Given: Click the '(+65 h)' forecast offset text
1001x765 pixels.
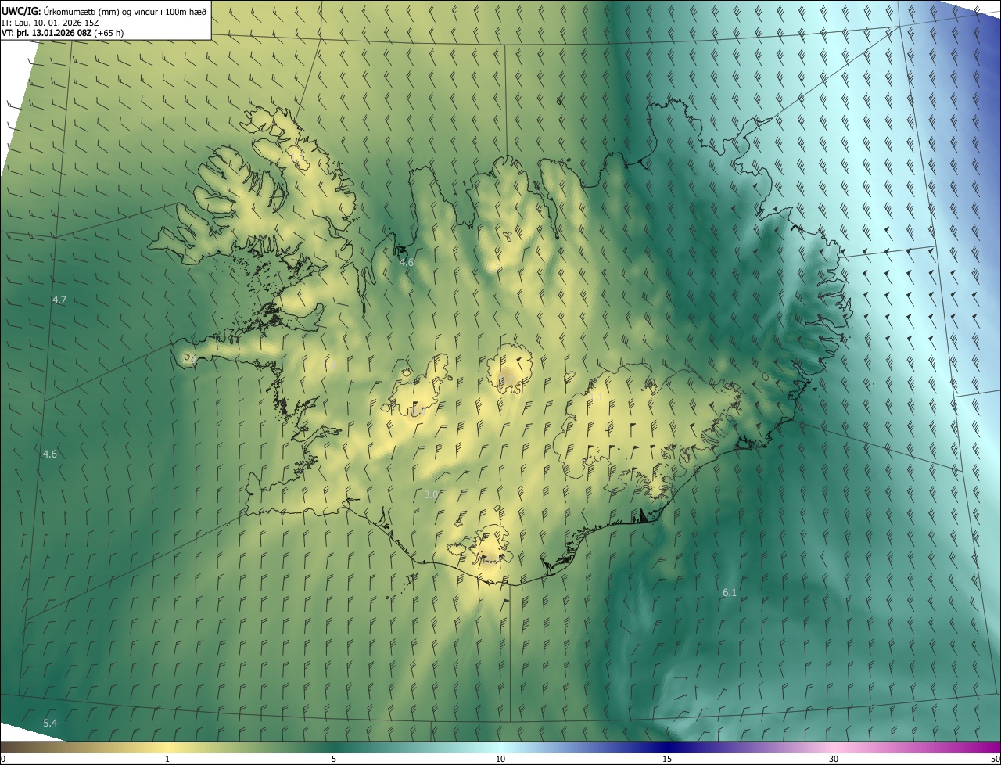Looking at the screenshot, I should (109, 33).
